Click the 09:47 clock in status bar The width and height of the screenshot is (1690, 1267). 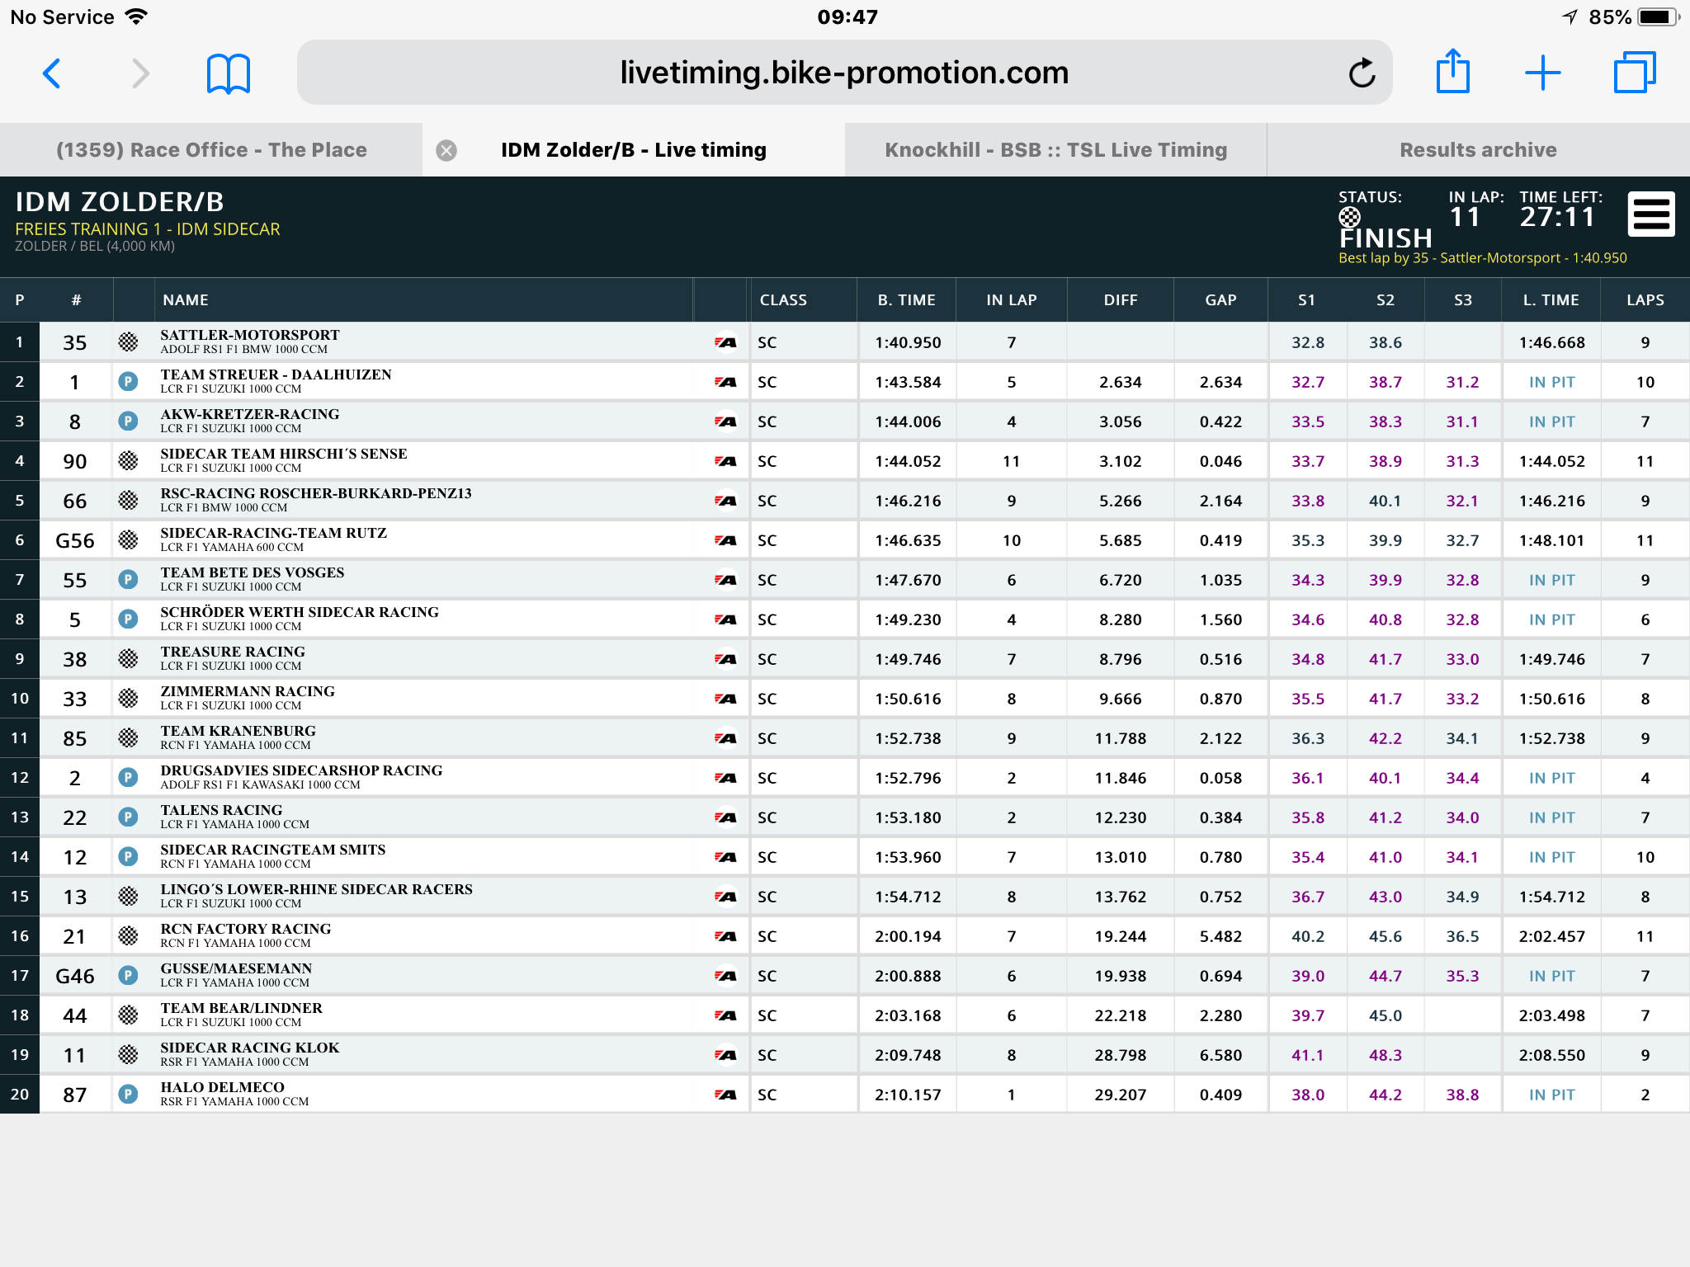(x=847, y=16)
